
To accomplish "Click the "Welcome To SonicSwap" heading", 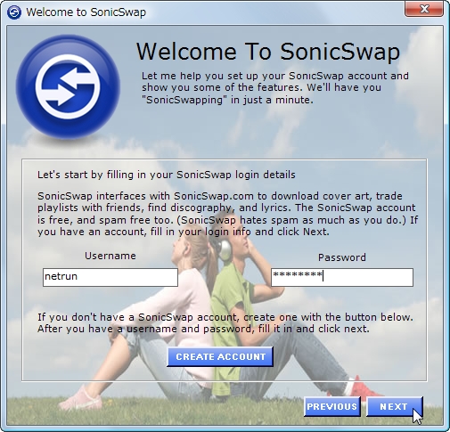I will (x=268, y=52).
